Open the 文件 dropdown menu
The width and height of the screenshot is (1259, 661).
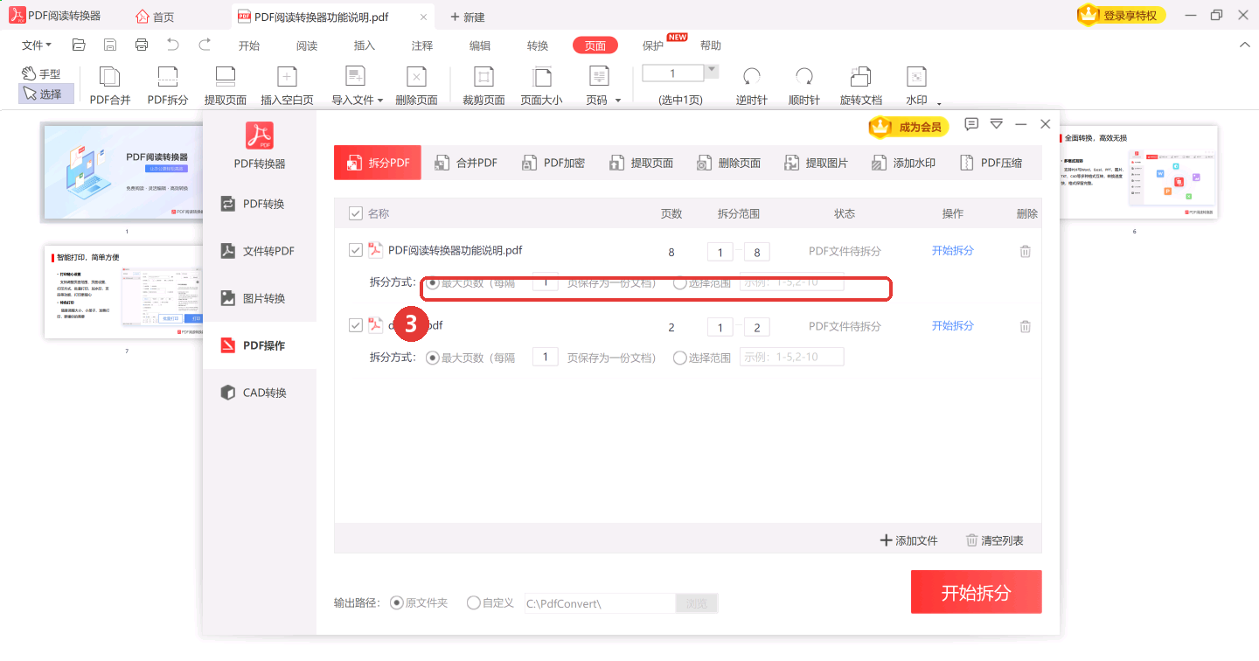coord(36,45)
